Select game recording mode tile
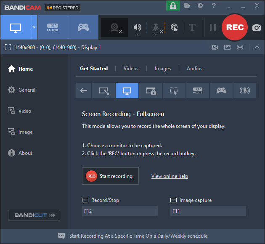The image size is (265, 244). point(221,90)
